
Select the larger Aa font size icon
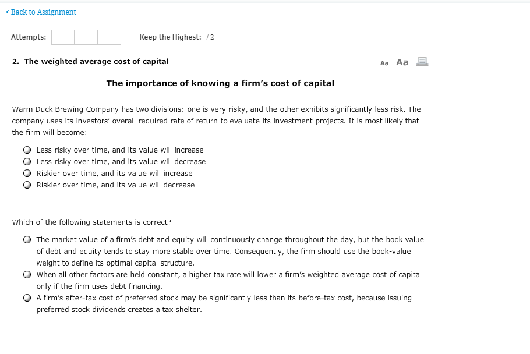click(x=402, y=62)
